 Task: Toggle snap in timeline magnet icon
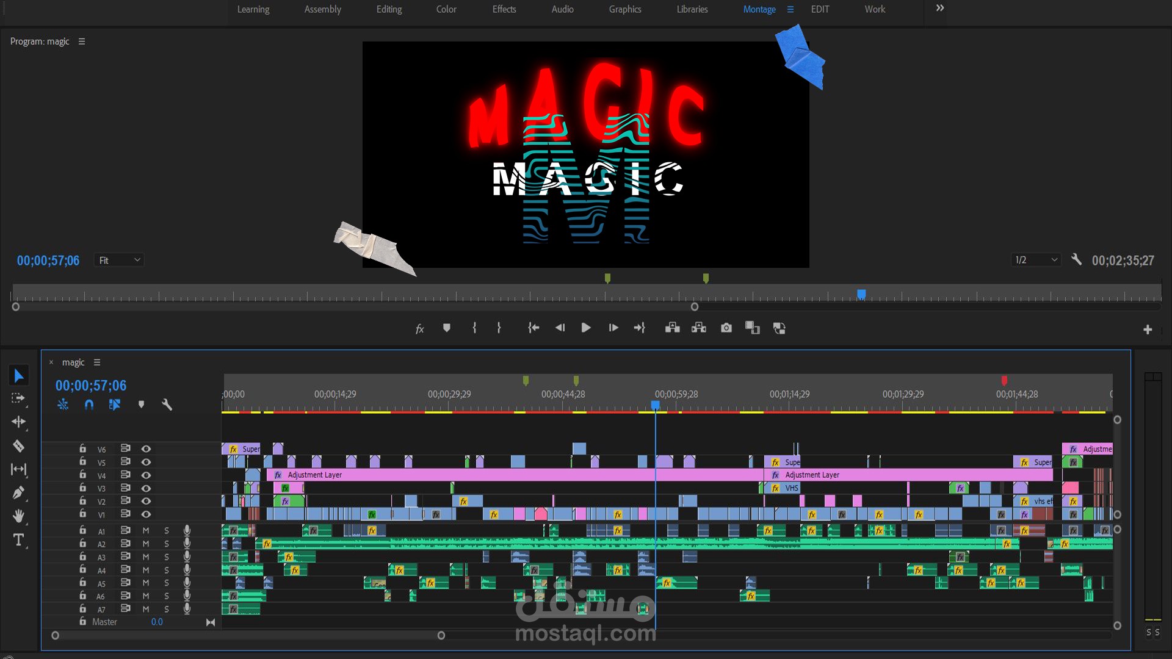click(89, 405)
